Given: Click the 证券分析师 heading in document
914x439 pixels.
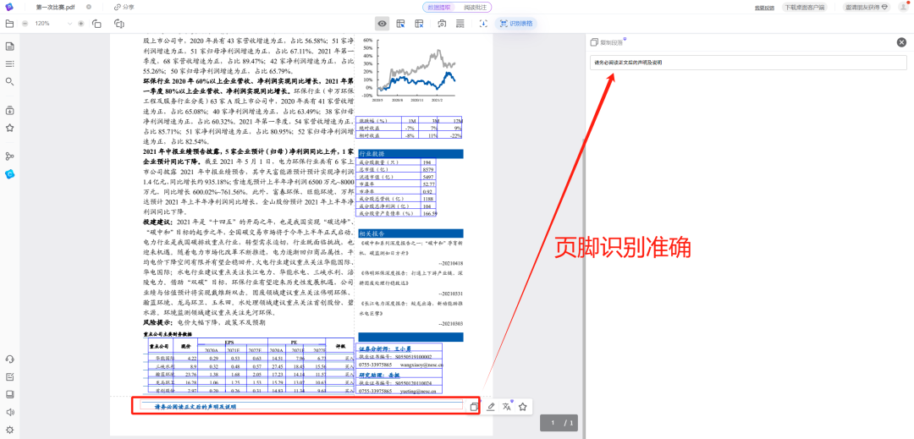Looking at the screenshot, I should click(x=385, y=348).
